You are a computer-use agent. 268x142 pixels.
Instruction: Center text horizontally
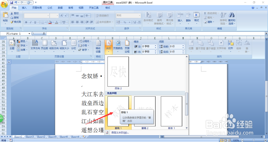pyautogui.click(x=77, y=22)
